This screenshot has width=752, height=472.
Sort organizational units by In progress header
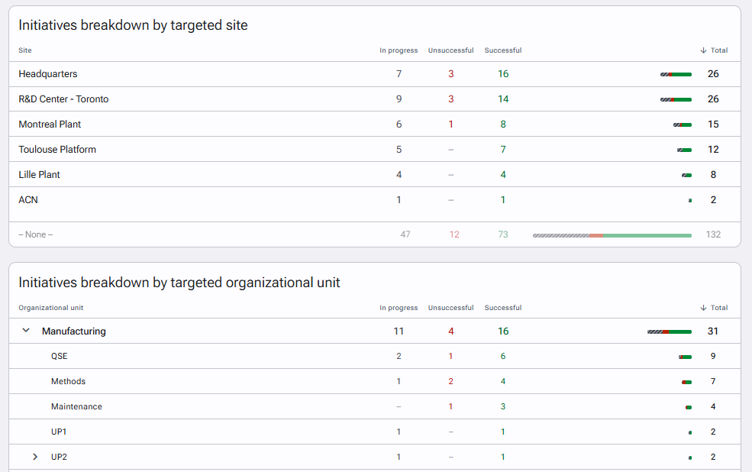pyautogui.click(x=399, y=308)
